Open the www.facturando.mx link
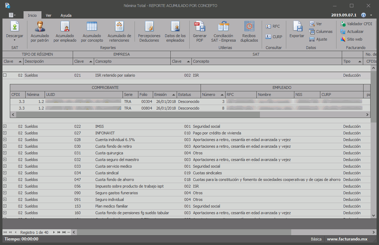This screenshot has width=379, height=245. click(x=347, y=239)
